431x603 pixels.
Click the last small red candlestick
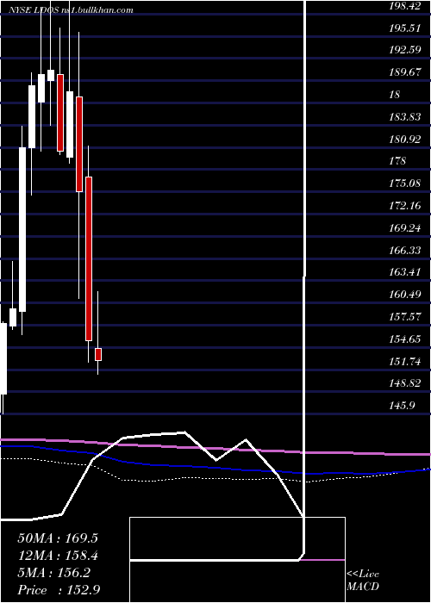(98, 355)
